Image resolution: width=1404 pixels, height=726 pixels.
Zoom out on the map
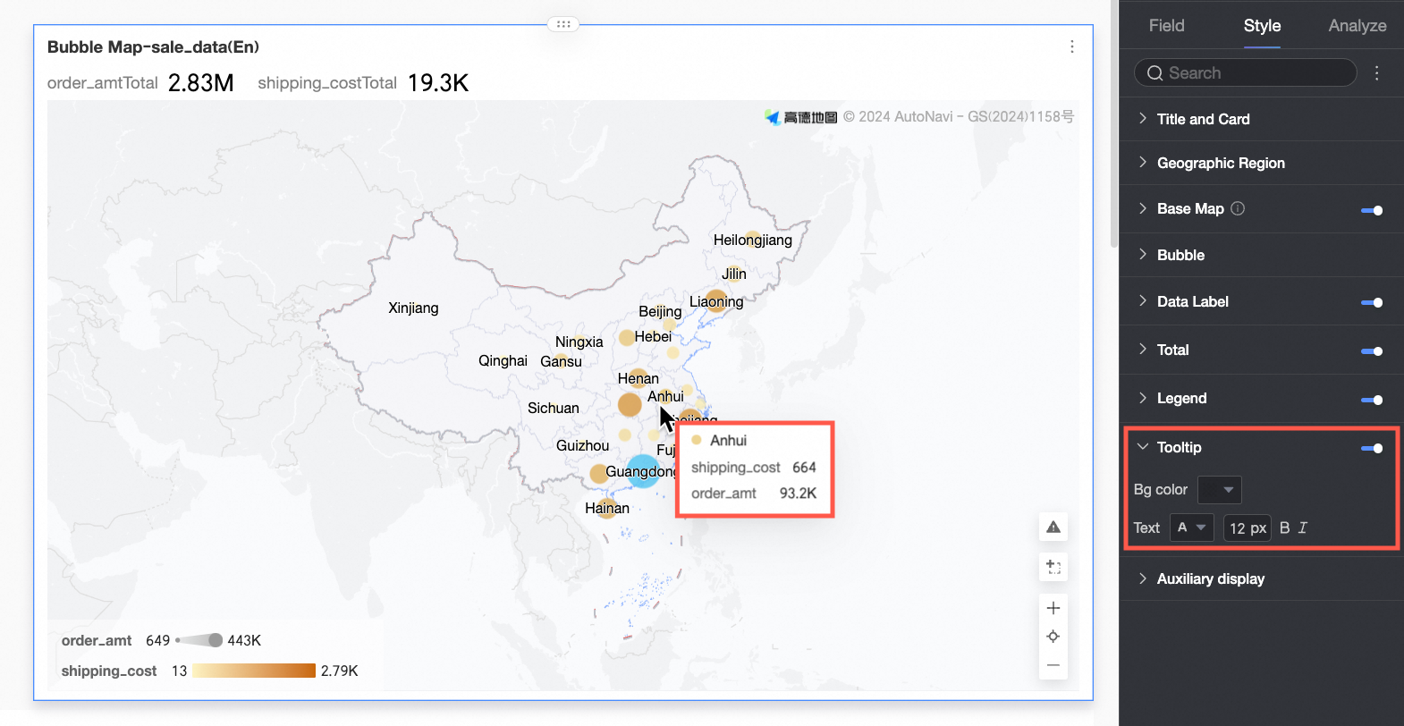click(1053, 665)
